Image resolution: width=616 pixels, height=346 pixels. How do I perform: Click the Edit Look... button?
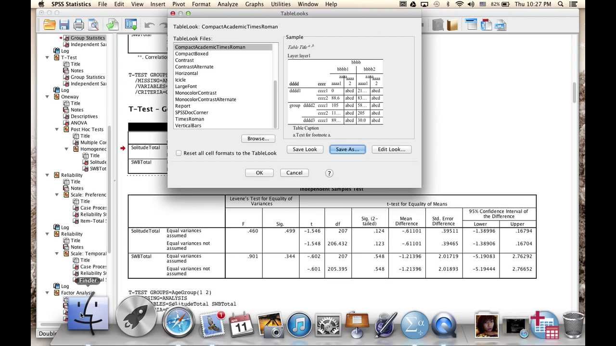391,149
